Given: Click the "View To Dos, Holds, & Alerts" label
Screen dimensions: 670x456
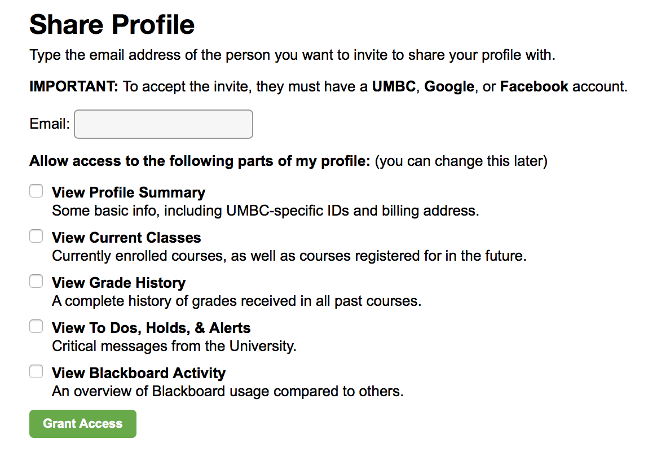Looking at the screenshot, I should coord(151,328).
